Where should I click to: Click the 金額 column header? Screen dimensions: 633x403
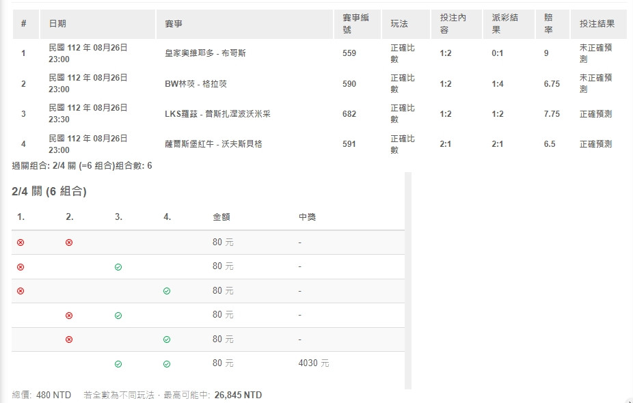pyautogui.click(x=221, y=217)
